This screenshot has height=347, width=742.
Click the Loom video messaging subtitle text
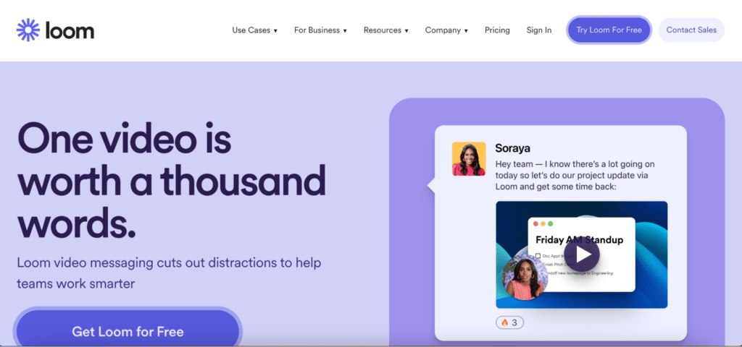point(169,273)
